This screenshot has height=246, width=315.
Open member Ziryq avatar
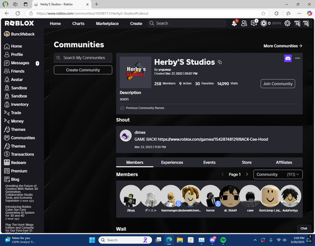pos(130,196)
